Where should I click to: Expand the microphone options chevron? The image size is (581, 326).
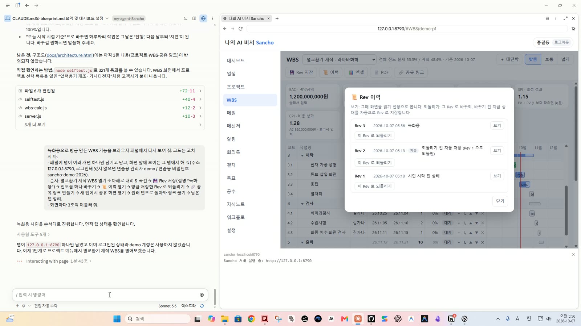pos(29,306)
